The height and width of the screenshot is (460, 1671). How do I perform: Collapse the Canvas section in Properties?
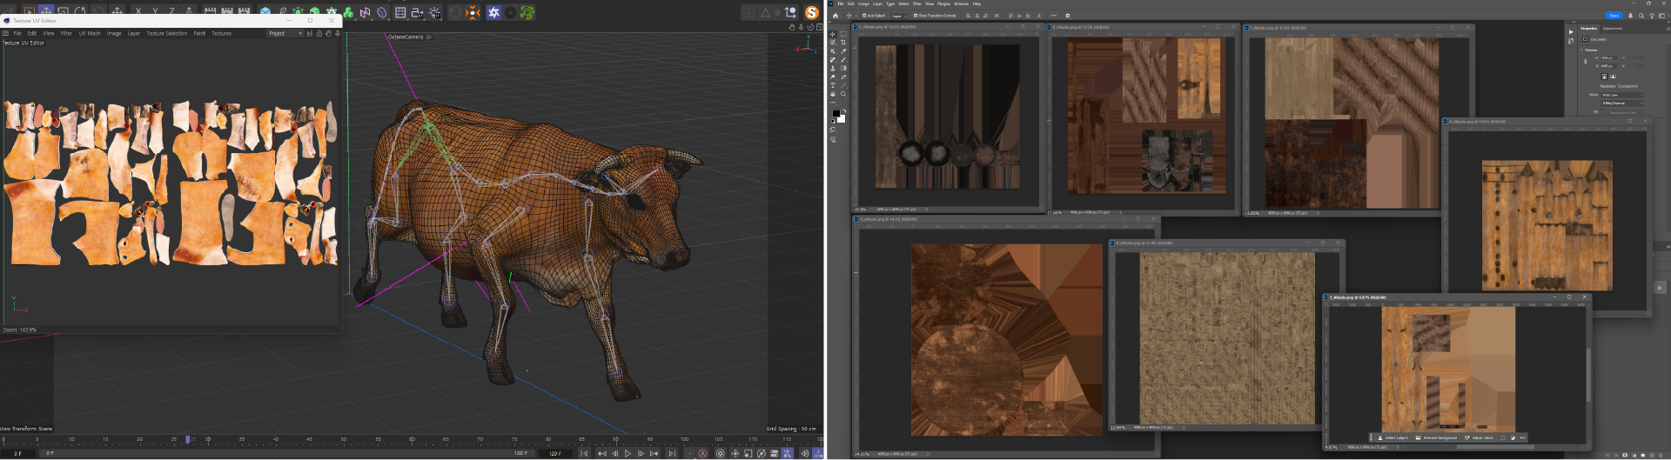[1581, 50]
